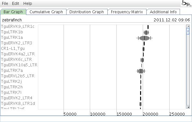Click the TguLTRK1a box plot ellipse
Image resolution: width=192 pixels, height=122 pixels.
pyautogui.click(x=145, y=38)
